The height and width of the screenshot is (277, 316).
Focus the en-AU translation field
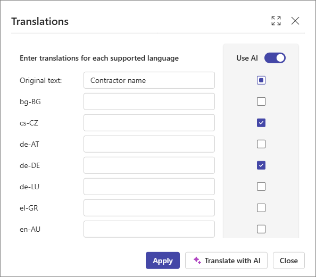(149, 229)
